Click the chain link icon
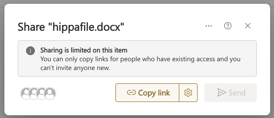274x118 pixels. click(x=131, y=93)
